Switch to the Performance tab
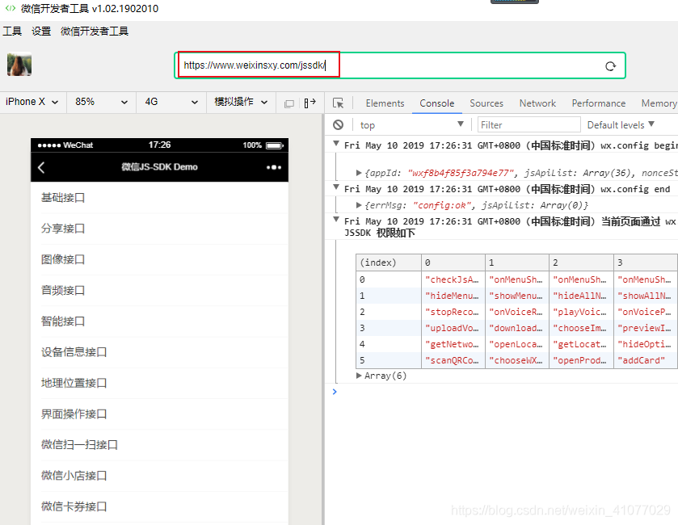678x525 pixels. (x=599, y=103)
